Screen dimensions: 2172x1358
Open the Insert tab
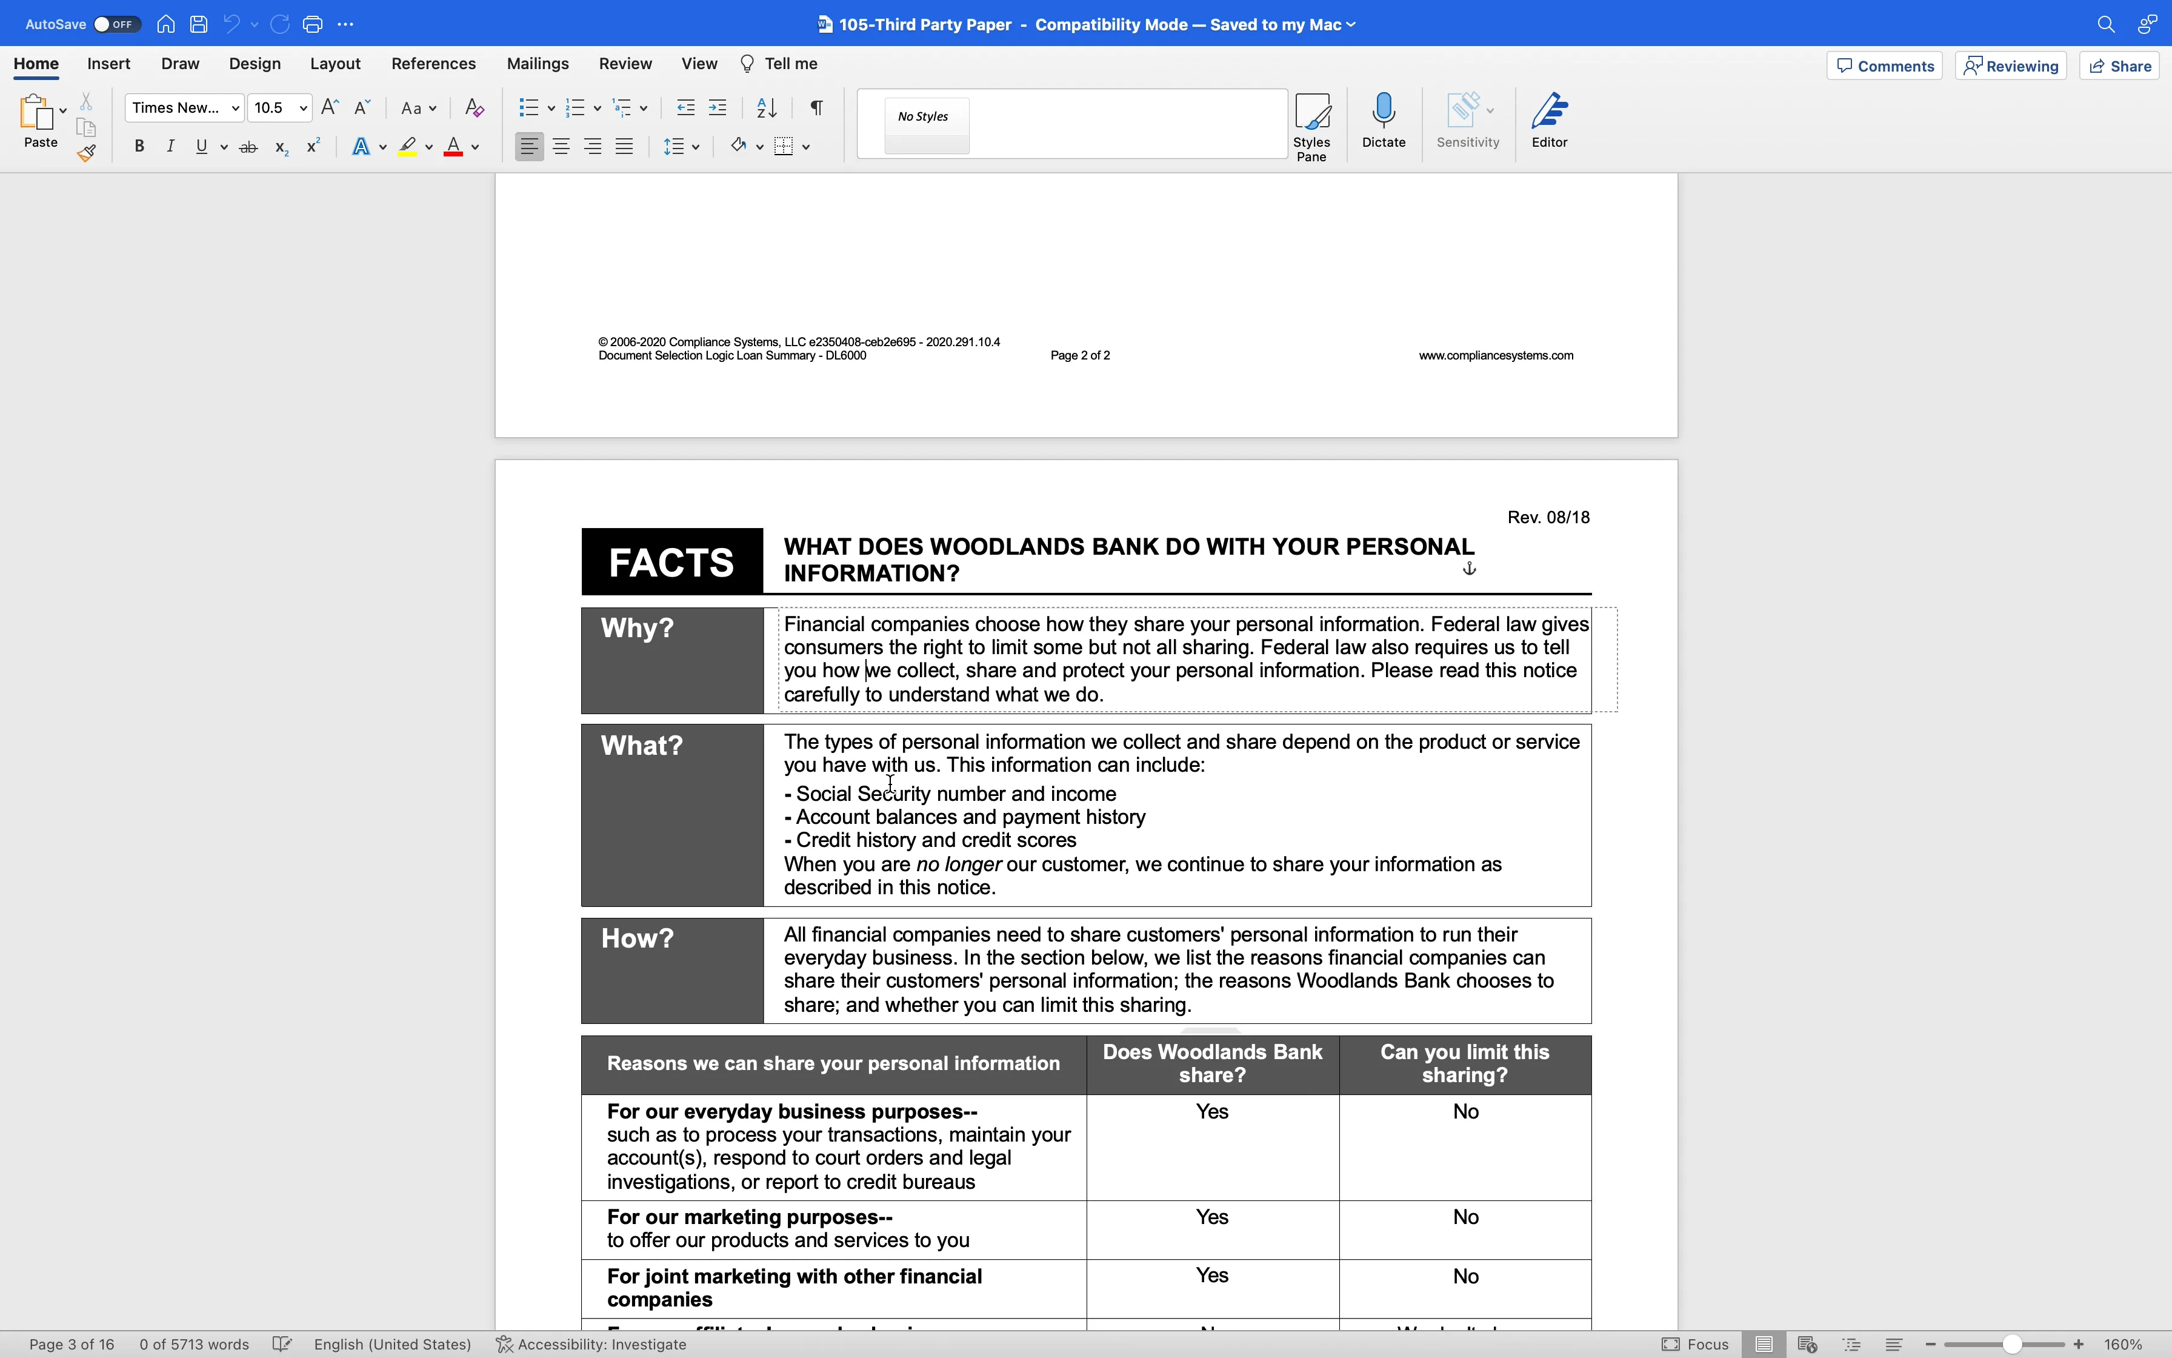pyautogui.click(x=108, y=64)
